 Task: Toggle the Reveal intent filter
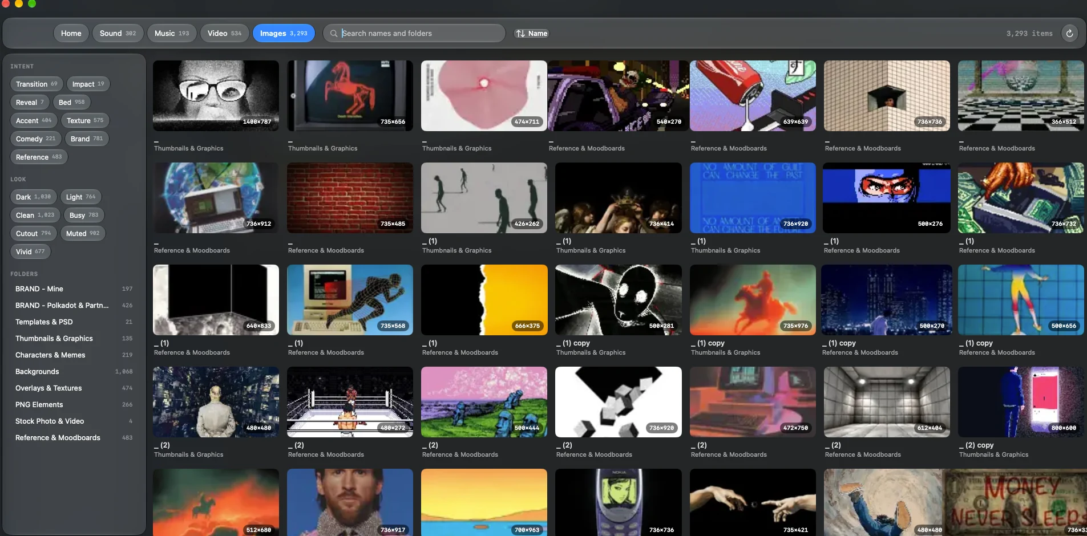(30, 102)
